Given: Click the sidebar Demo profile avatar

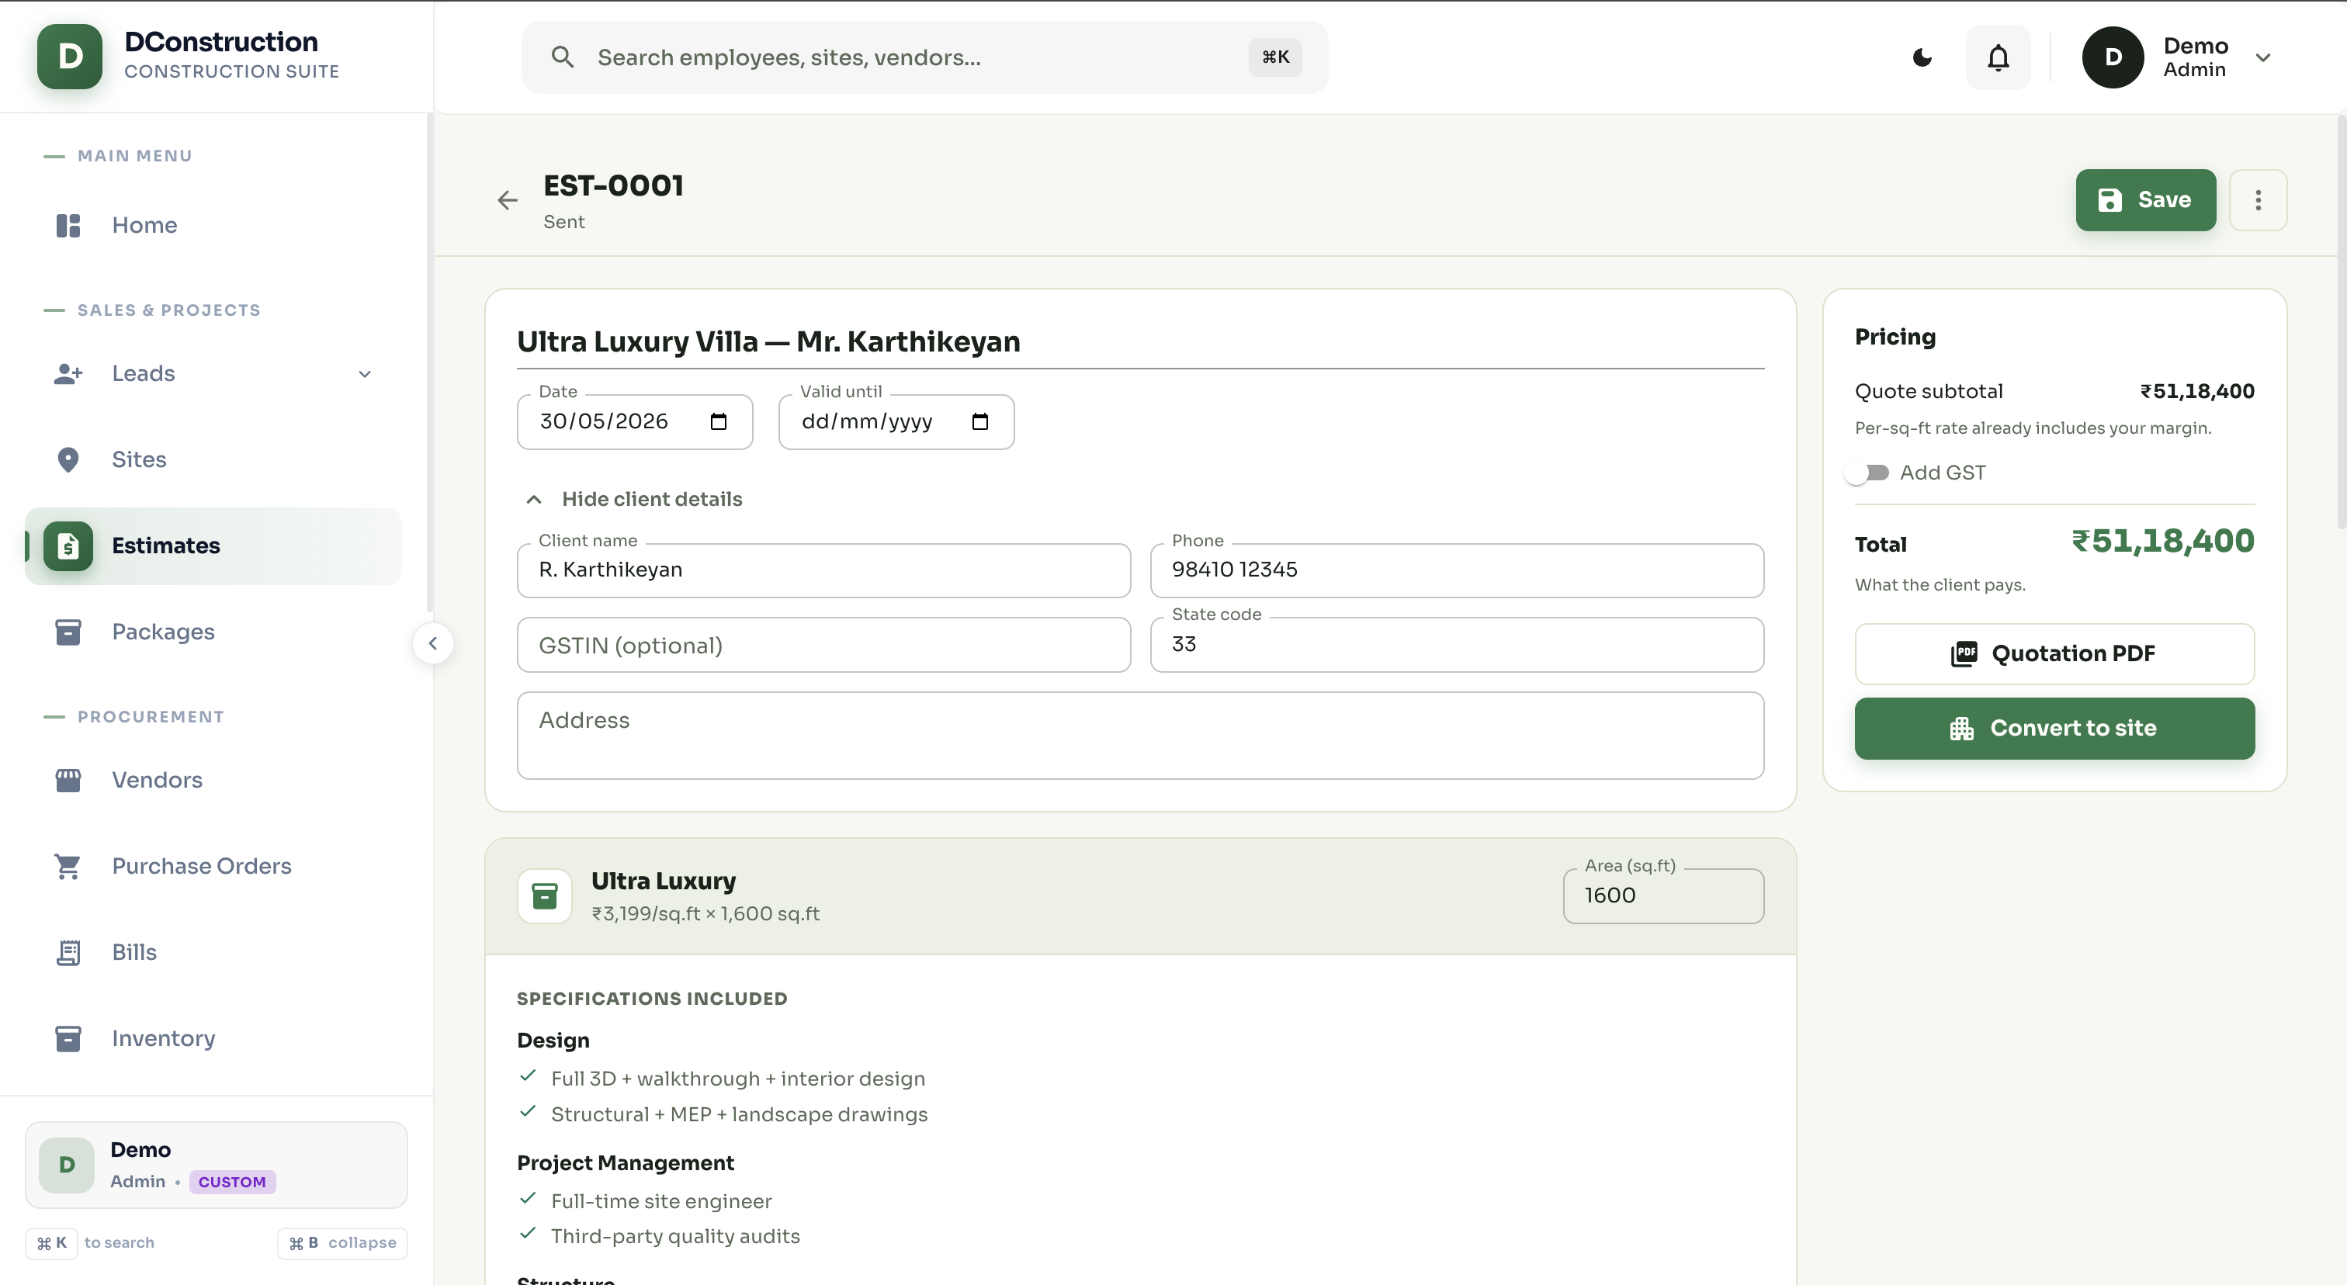Looking at the screenshot, I should pos(67,1165).
